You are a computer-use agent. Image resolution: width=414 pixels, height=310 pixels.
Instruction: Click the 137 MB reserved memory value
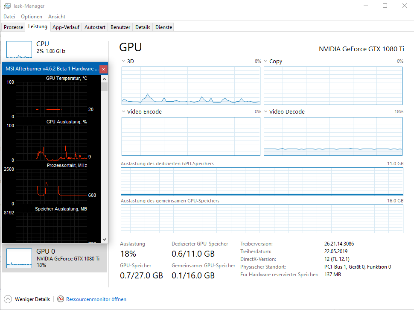click(332, 275)
